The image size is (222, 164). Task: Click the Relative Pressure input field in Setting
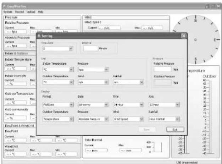click(162, 69)
